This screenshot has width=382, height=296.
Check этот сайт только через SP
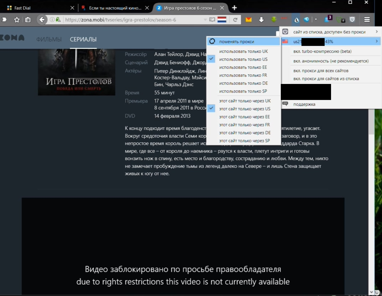[243, 141]
